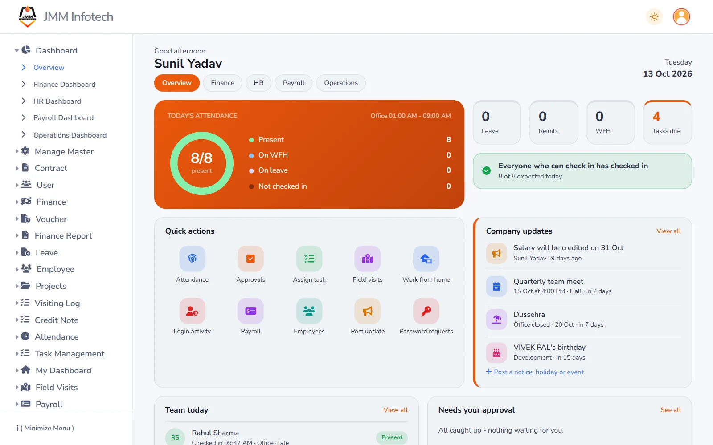Open the Field visits map icon

click(368, 259)
